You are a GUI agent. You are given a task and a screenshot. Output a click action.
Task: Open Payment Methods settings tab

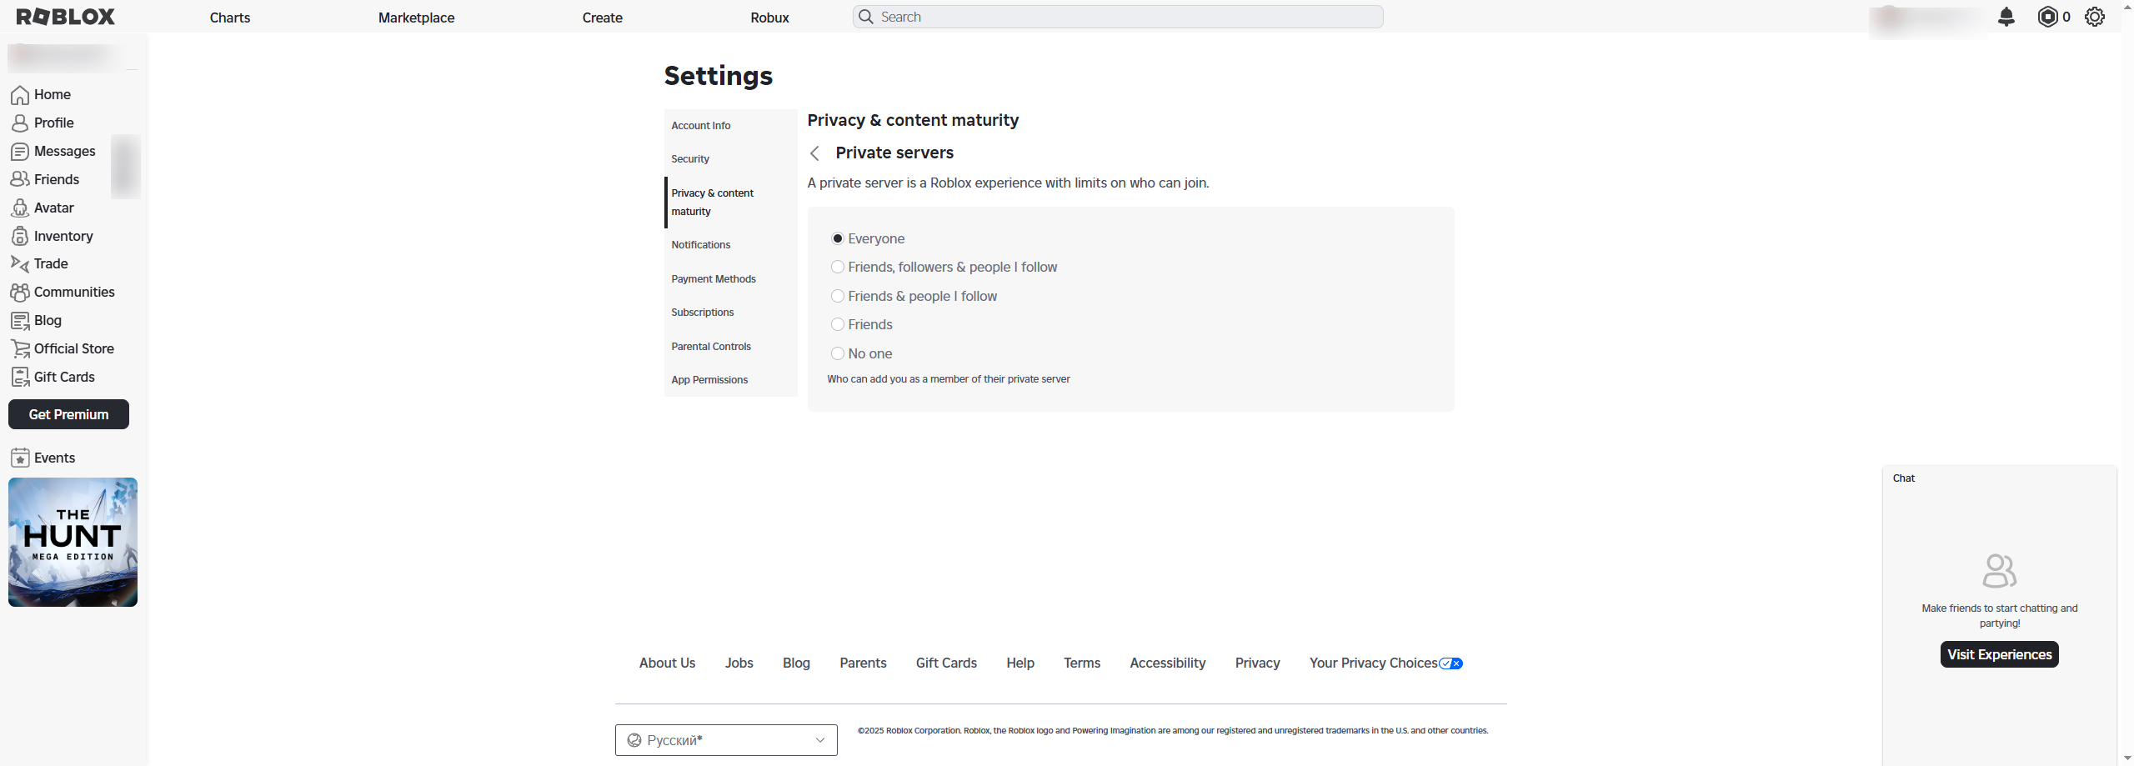tap(731, 279)
